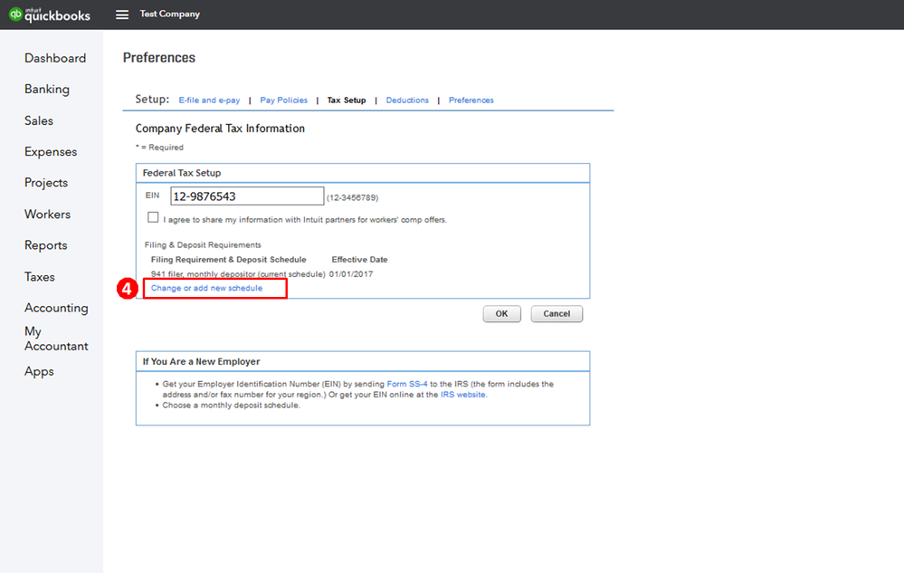Click Filing Requirement & Deposit Schedule header
Image resolution: width=904 pixels, height=573 pixels.
(229, 260)
